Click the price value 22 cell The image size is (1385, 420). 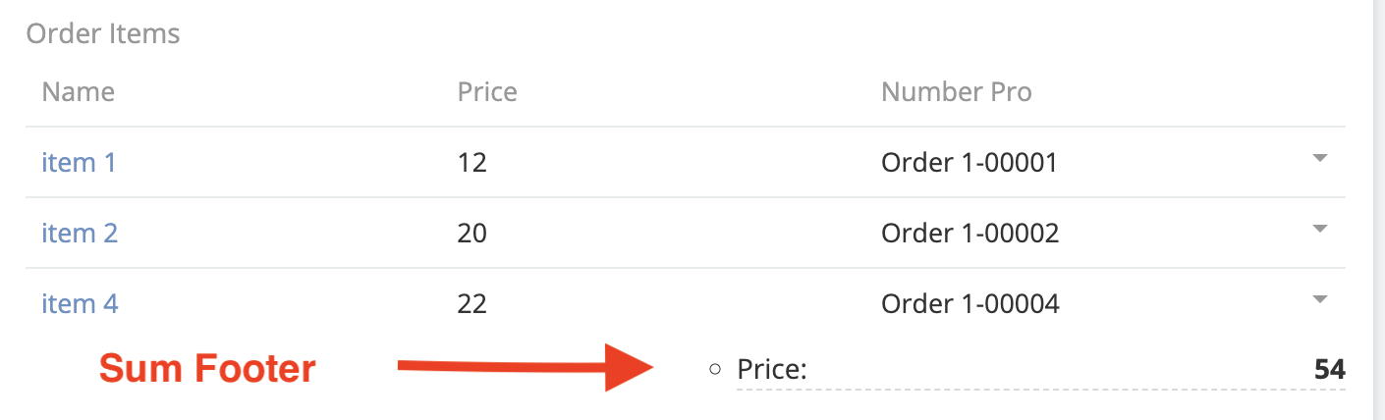click(x=472, y=303)
